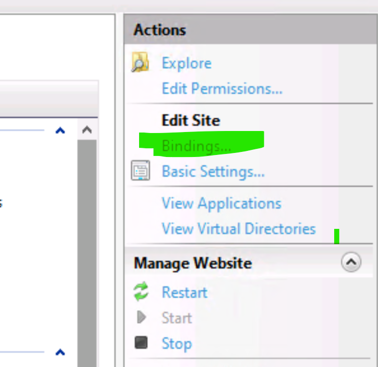Screen dimensions: 378x367
Task: Select View Virtual Directories
Action: coord(238,228)
